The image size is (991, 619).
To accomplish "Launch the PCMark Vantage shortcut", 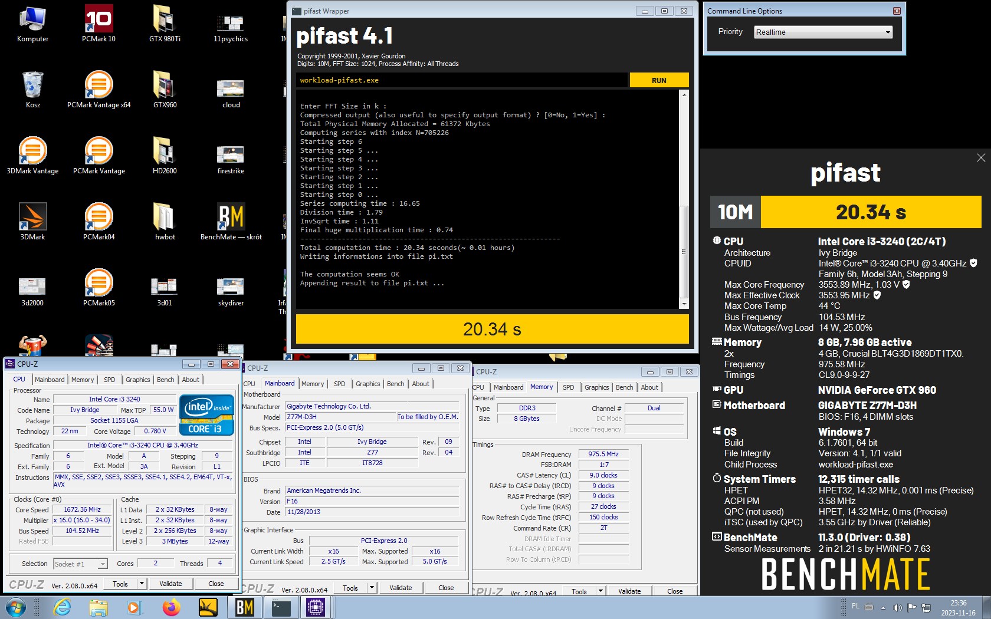I will pos(99,156).
